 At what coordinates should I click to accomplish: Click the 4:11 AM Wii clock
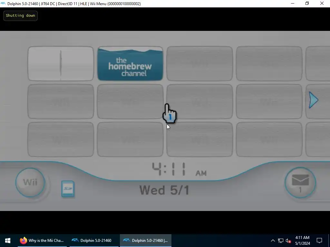(179, 169)
